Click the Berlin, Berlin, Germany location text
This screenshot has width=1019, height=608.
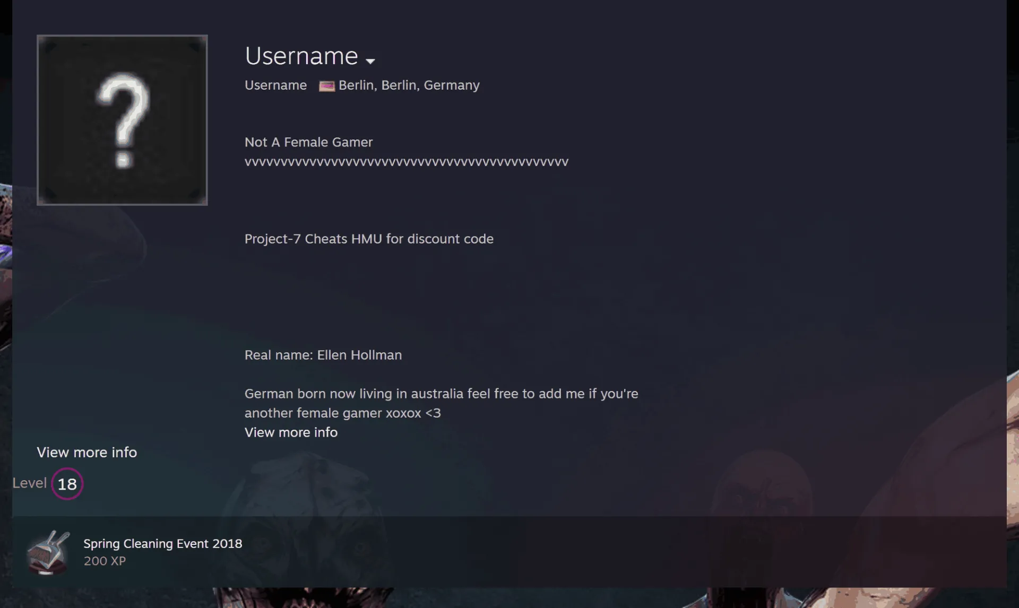tap(409, 85)
